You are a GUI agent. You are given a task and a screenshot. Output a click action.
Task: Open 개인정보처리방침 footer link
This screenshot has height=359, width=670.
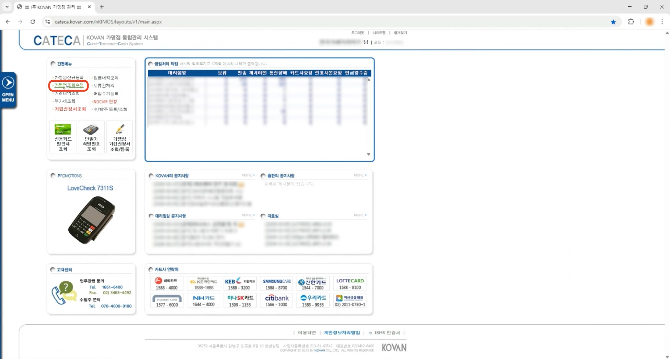[342, 333]
